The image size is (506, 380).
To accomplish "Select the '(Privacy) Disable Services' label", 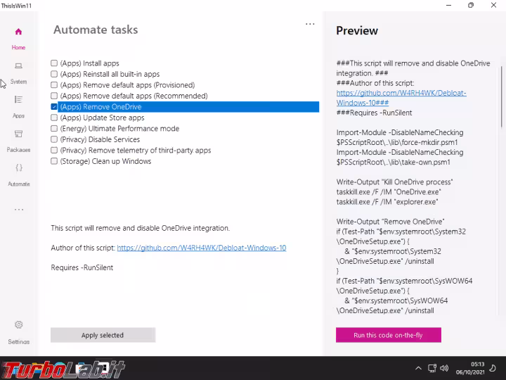I will pyautogui.click(x=100, y=139).
